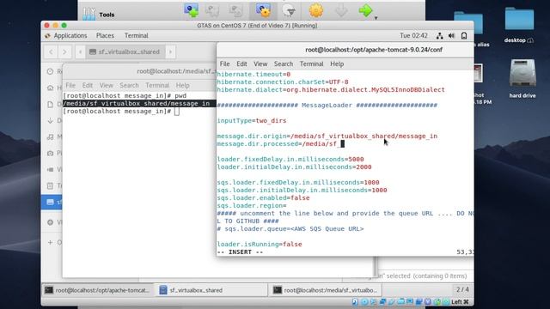Click the highlighted blue machine gear toolbar icon
Image resolution: width=550 pixels, height=309 pixels.
263,10
